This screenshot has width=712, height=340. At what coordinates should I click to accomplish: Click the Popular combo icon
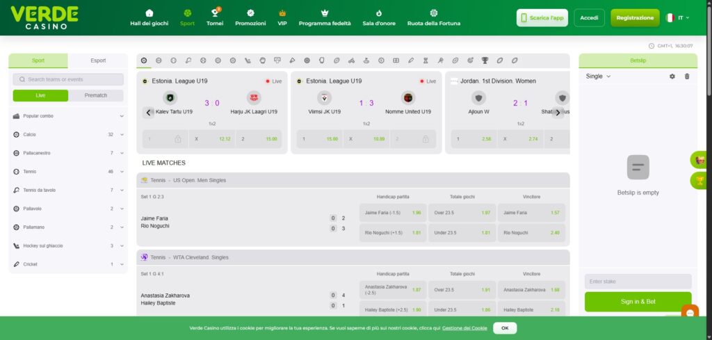17,116
